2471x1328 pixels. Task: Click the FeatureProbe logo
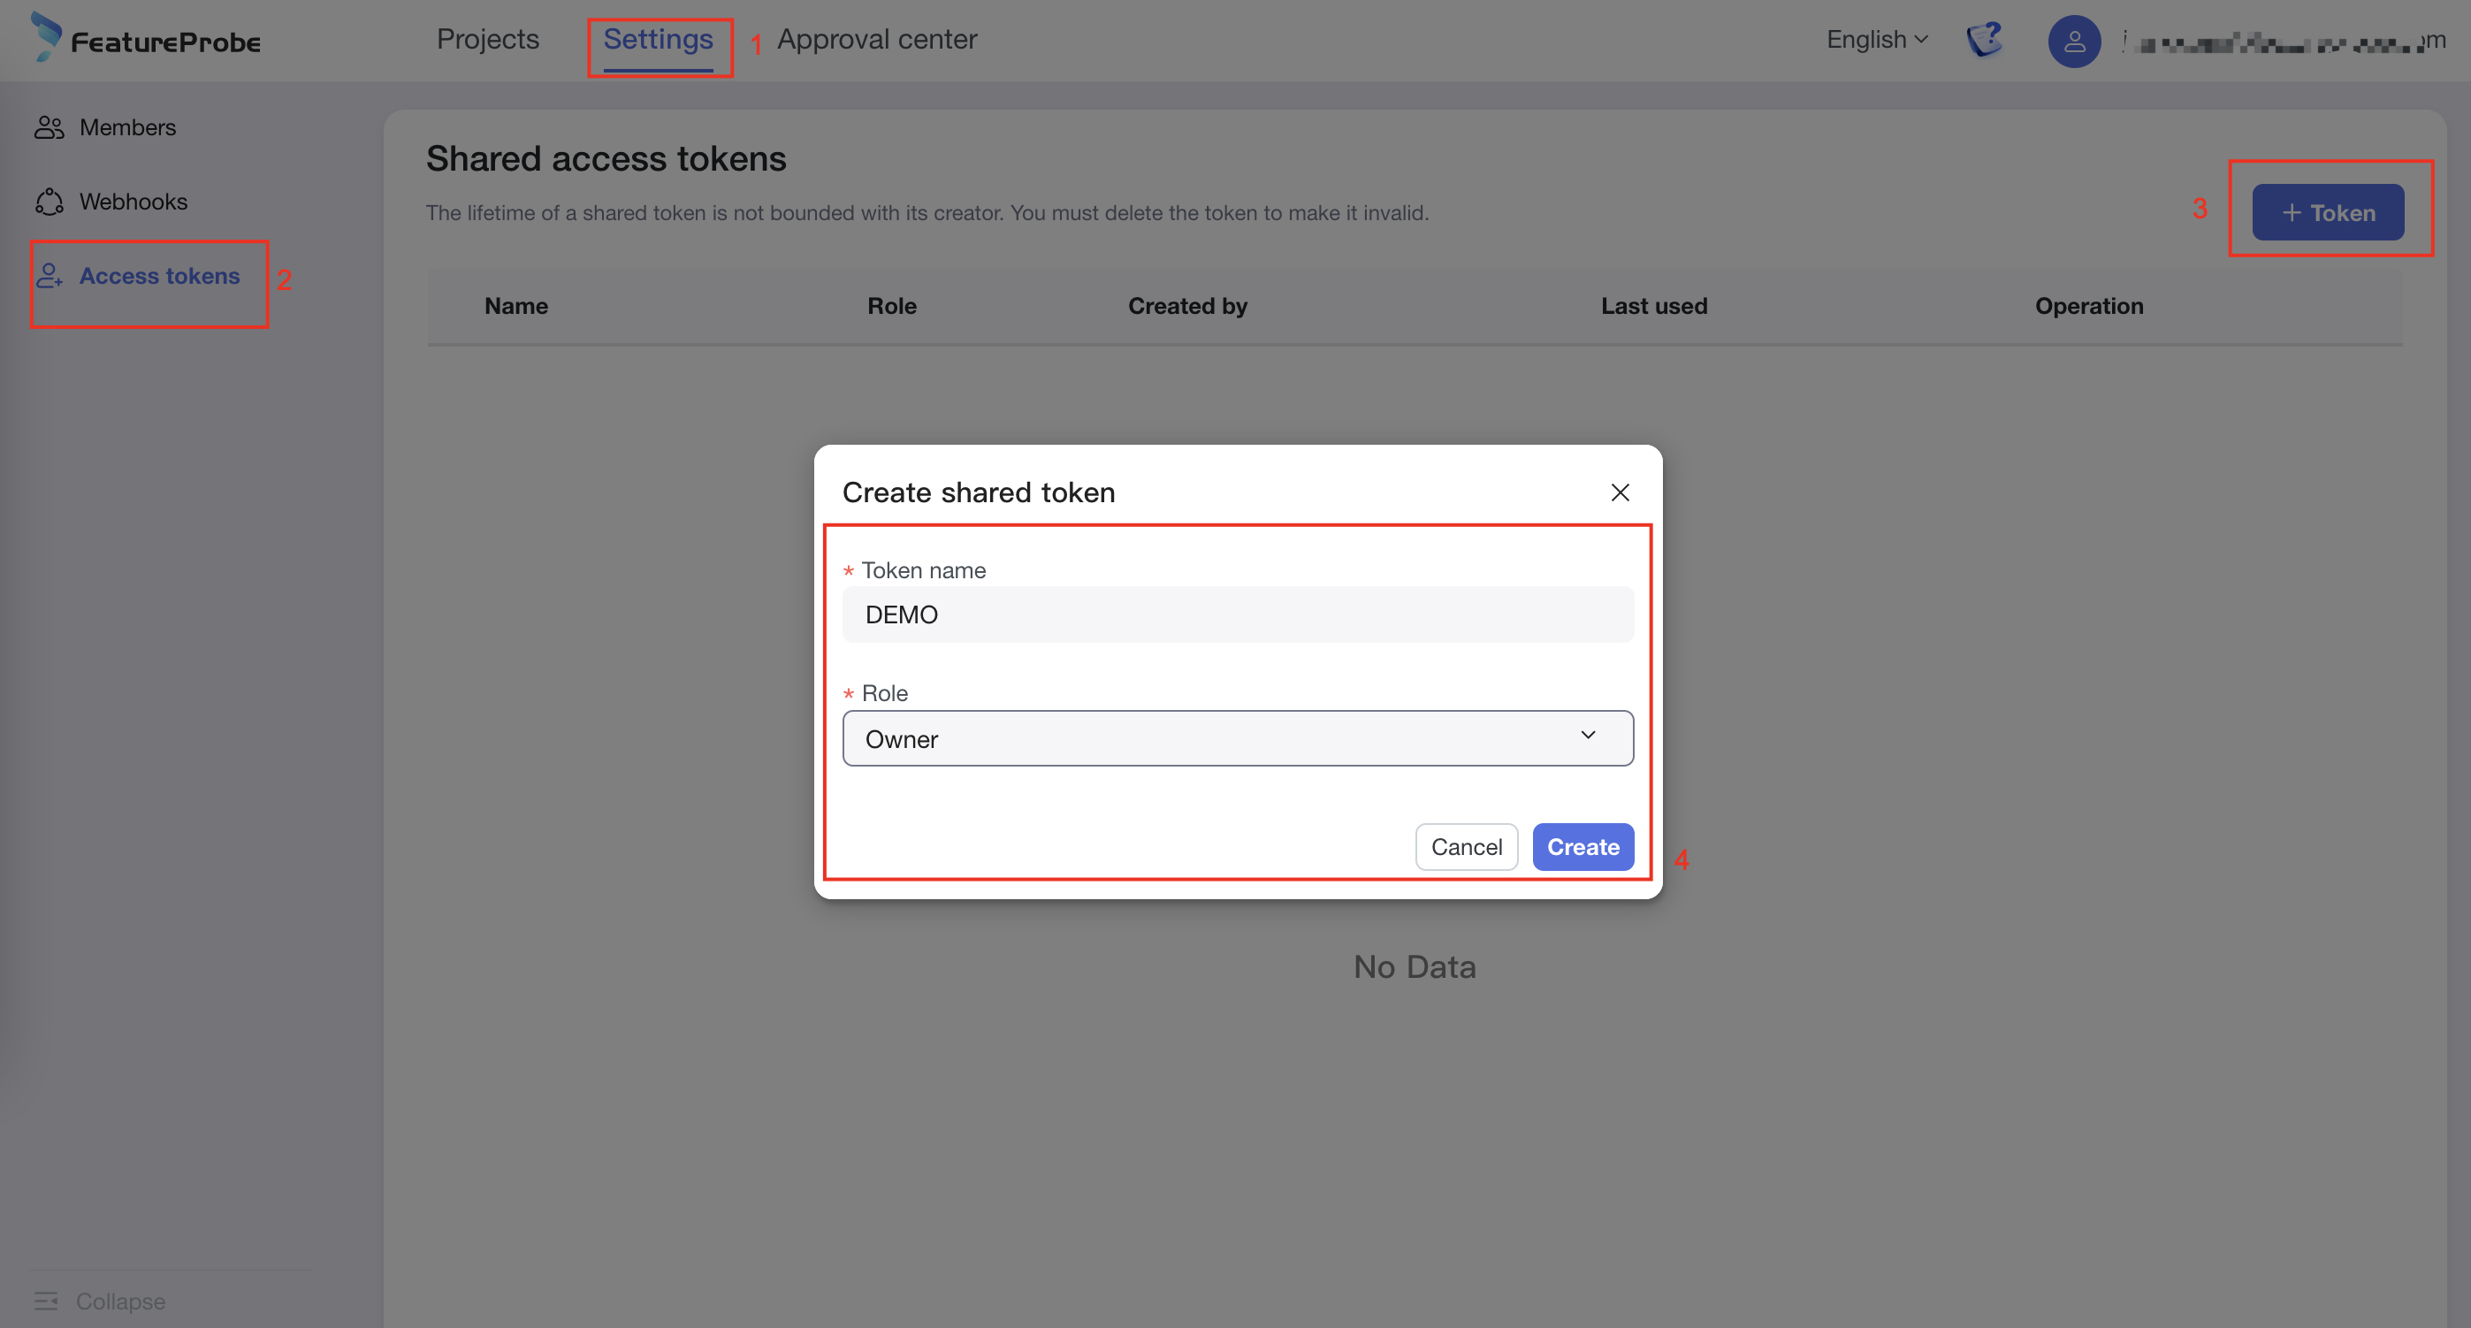(x=146, y=38)
